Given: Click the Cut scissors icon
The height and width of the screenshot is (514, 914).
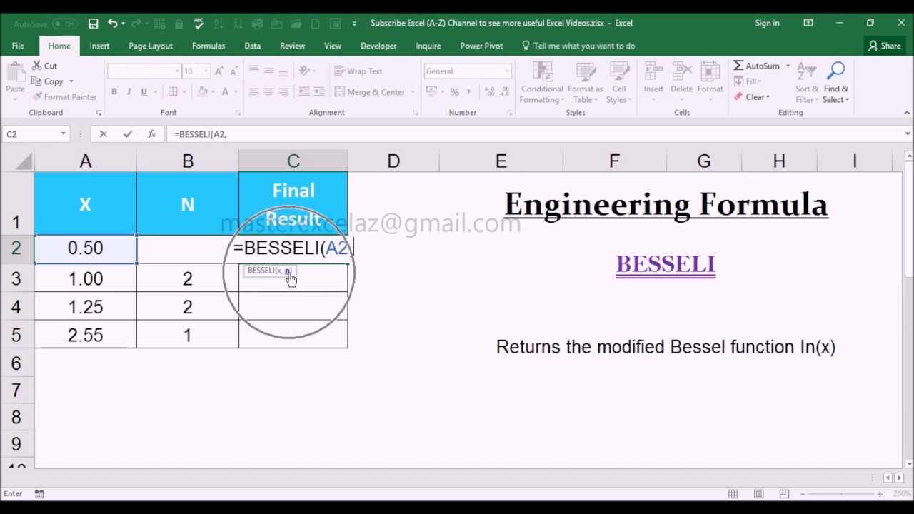Looking at the screenshot, I should (36, 66).
